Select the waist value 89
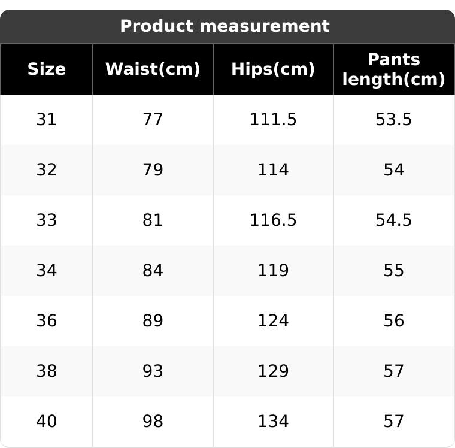Image resolution: width=455 pixels, height=448 pixels. point(153,321)
